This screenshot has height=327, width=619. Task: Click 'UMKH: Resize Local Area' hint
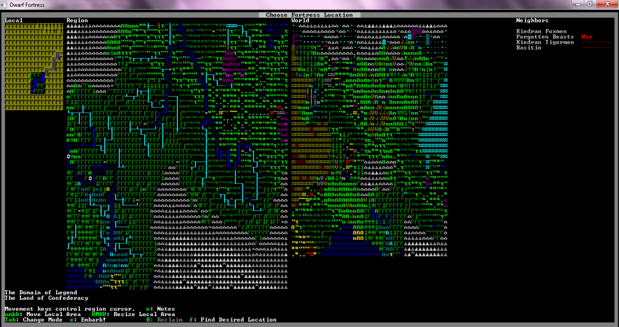pos(133,314)
